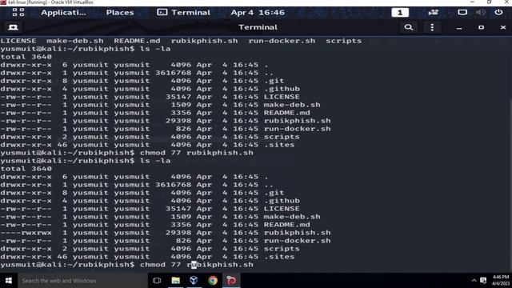Minimize the Terminal window

(x=459, y=27)
